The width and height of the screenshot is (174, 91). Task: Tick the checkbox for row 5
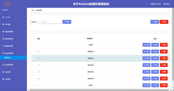(34, 72)
